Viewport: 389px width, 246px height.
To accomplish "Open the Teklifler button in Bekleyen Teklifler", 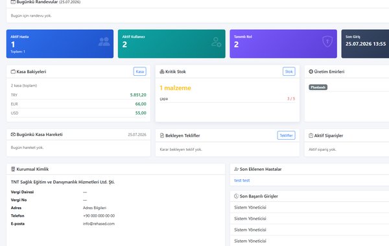I will tap(287, 135).
